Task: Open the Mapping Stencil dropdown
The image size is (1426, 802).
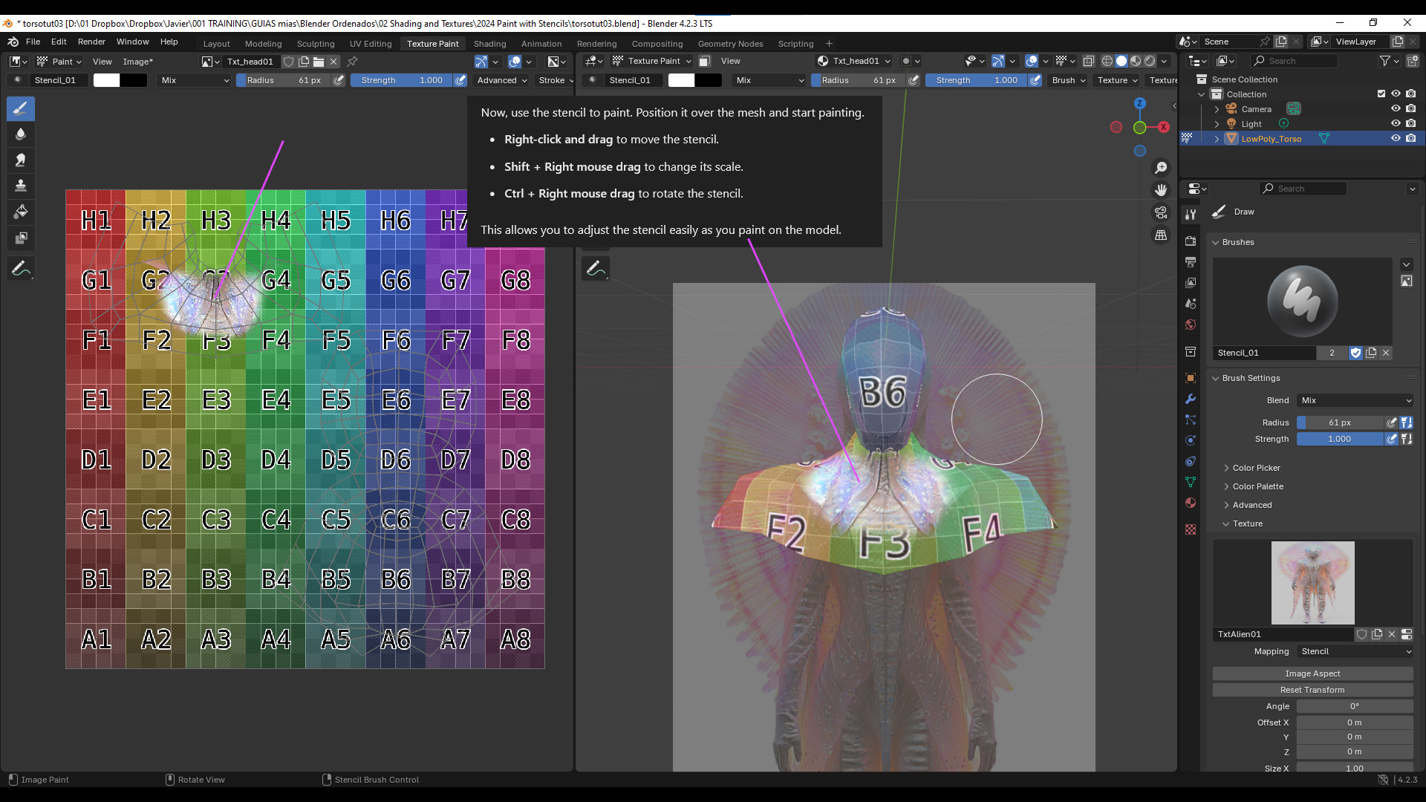Action: pyautogui.click(x=1355, y=651)
